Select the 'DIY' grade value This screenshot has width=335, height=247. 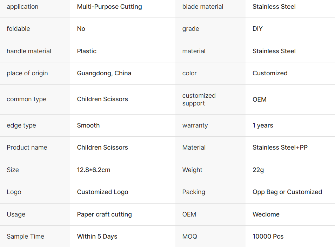(x=257, y=29)
